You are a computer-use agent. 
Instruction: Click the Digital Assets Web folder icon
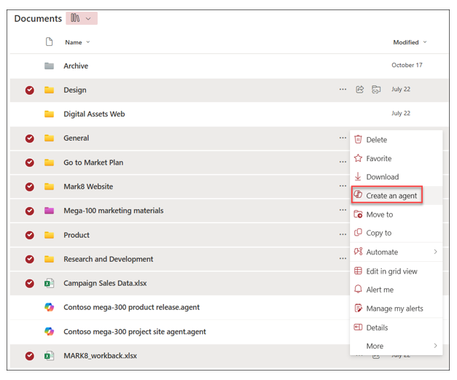click(49, 114)
